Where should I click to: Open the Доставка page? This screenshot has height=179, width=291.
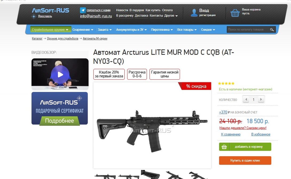point(141,15)
